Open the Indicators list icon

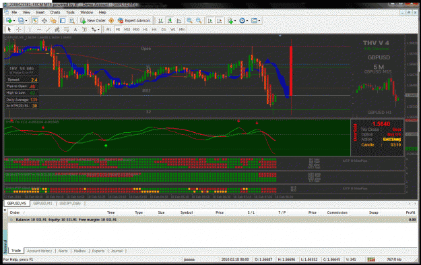click(230, 21)
